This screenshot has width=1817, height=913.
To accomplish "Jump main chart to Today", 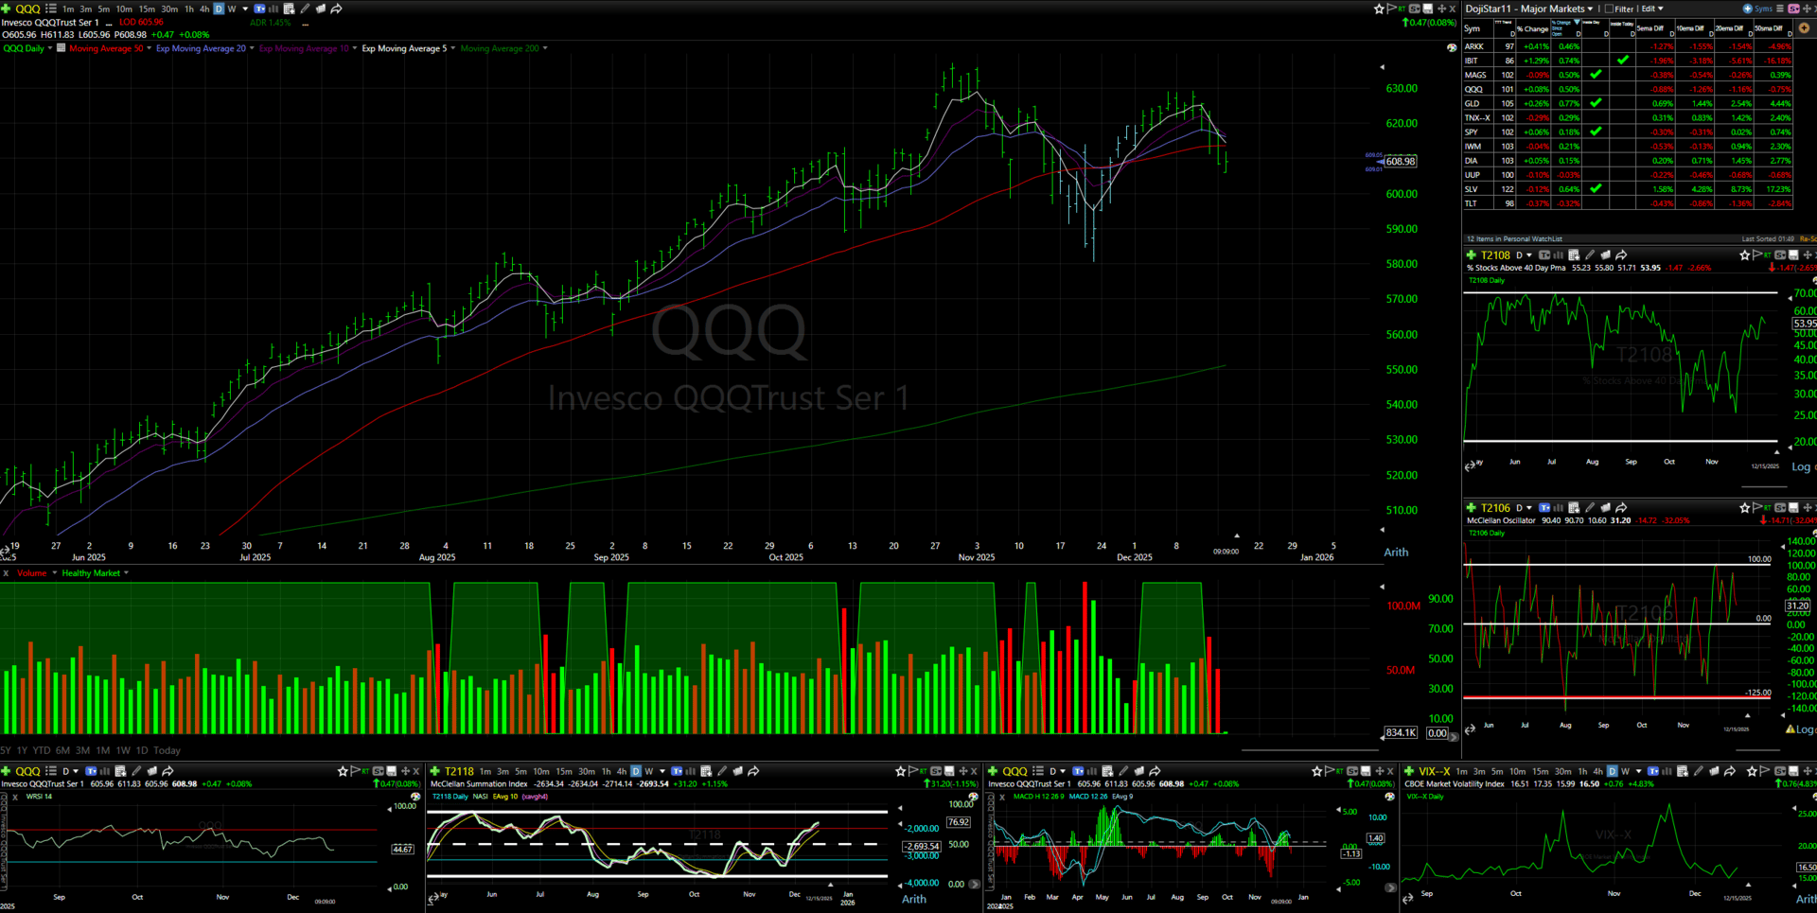I will [x=167, y=750].
